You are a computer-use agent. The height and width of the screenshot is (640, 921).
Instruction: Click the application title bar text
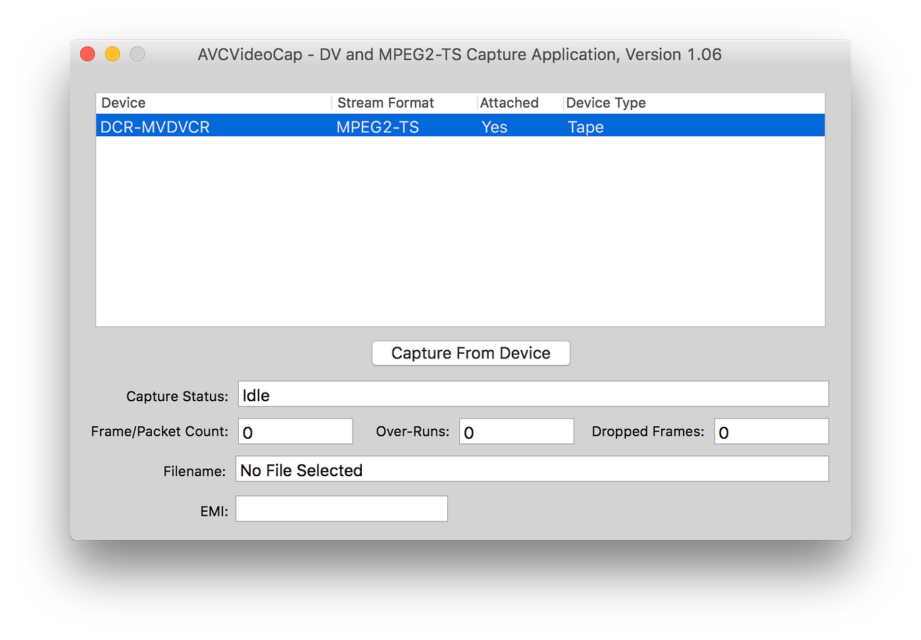[x=459, y=55]
